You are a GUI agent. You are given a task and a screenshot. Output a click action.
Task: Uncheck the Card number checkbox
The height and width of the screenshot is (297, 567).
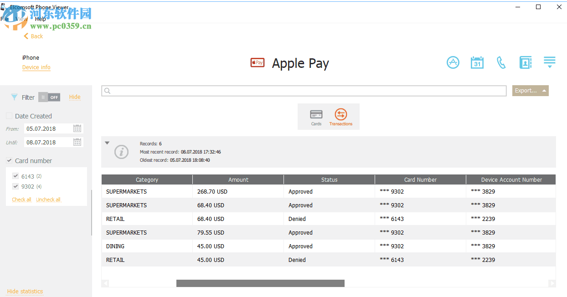pyautogui.click(x=9, y=161)
